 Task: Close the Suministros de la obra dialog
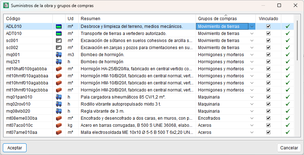coord(295,5)
